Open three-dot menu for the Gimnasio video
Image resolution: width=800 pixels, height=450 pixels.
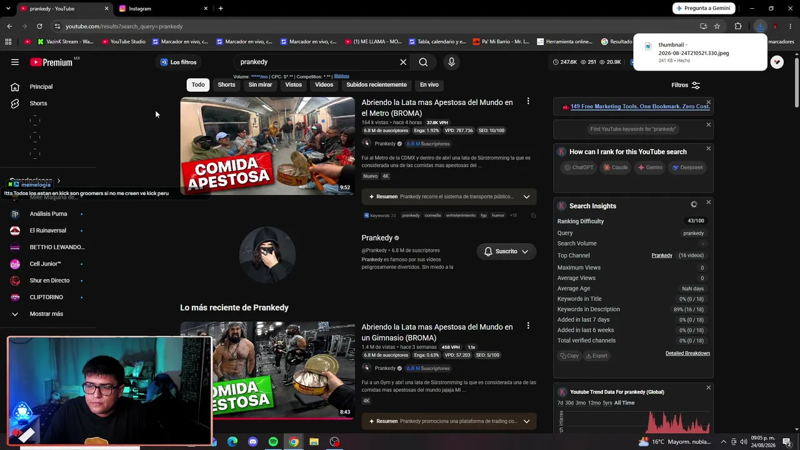(528, 326)
